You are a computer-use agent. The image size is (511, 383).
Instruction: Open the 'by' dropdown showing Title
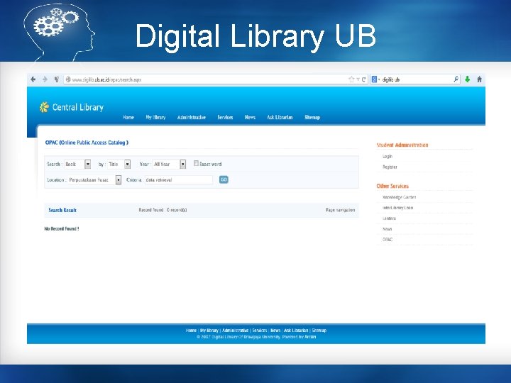tap(119, 164)
